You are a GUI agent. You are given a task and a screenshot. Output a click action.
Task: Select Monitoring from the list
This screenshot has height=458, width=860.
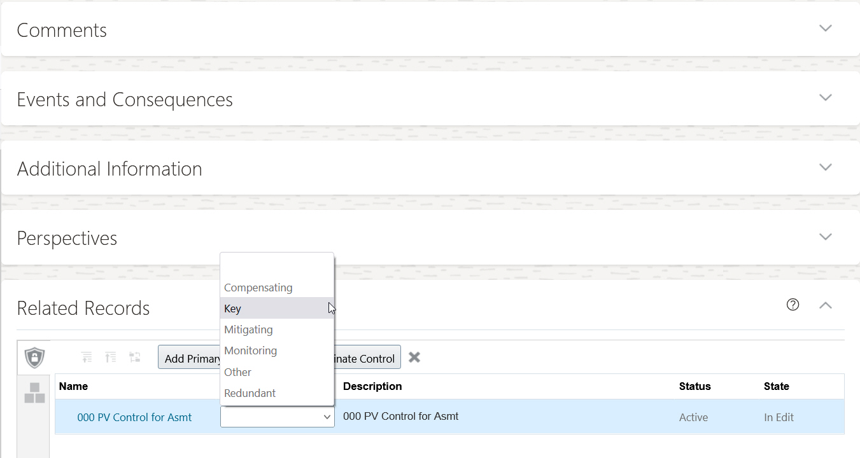250,350
